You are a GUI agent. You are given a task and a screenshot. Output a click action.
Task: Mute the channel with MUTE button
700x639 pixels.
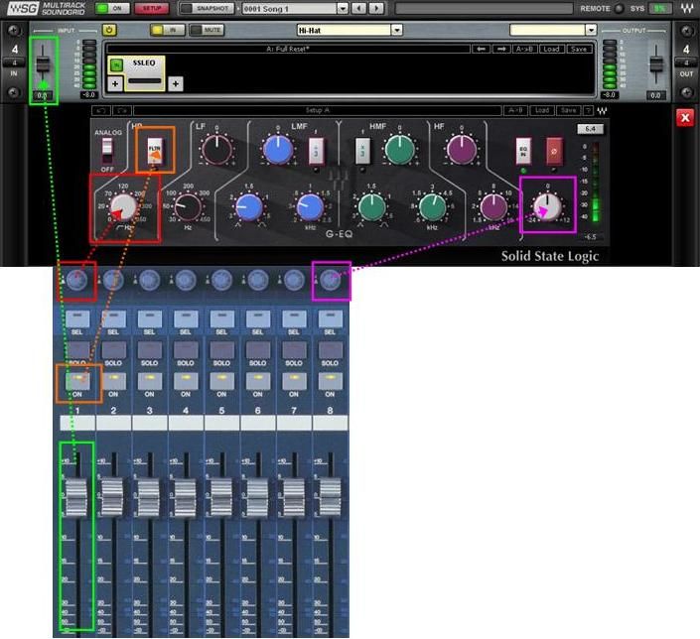coord(208,30)
